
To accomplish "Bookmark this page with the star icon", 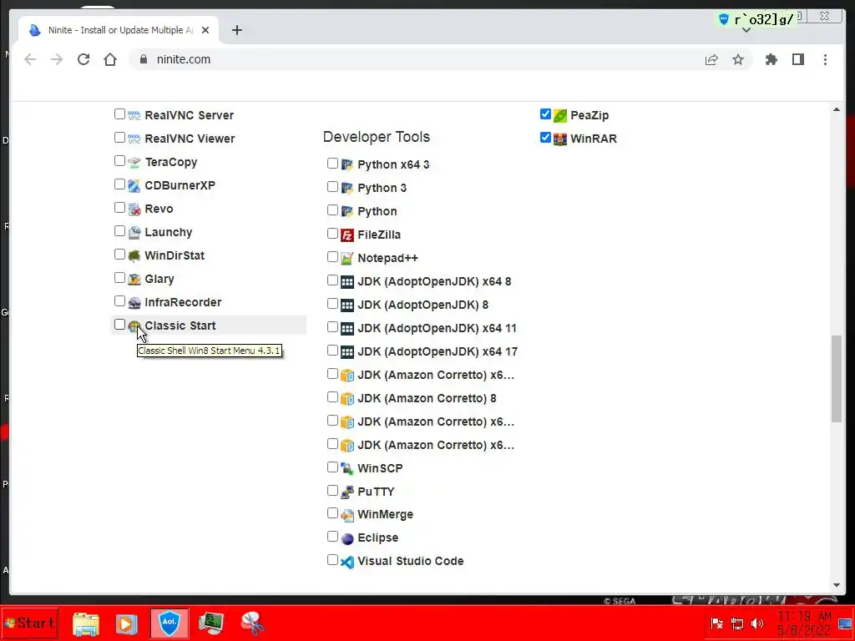I will (738, 59).
